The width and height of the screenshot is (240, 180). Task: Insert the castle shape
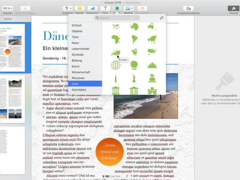click(x=152, y=91)
